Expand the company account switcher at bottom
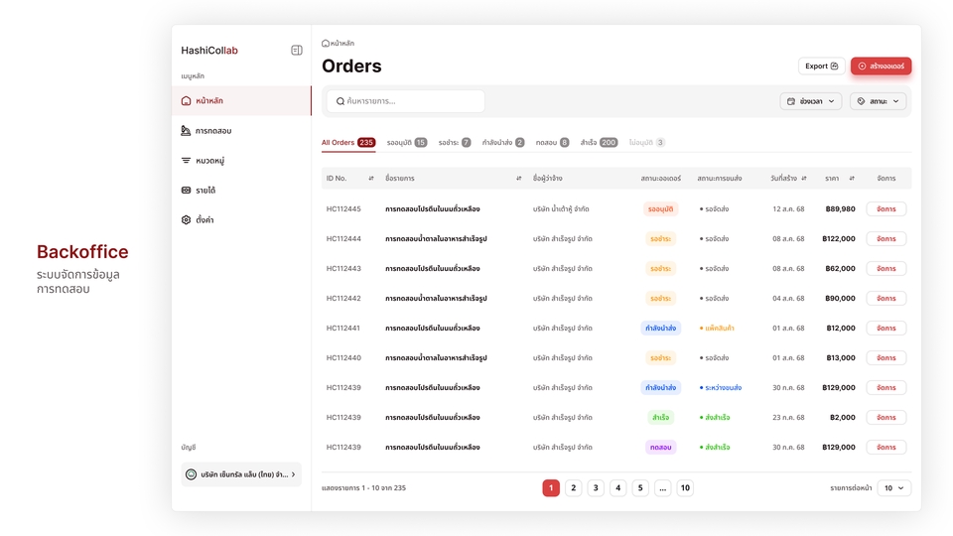953x536 pixels. pos(241,474)
